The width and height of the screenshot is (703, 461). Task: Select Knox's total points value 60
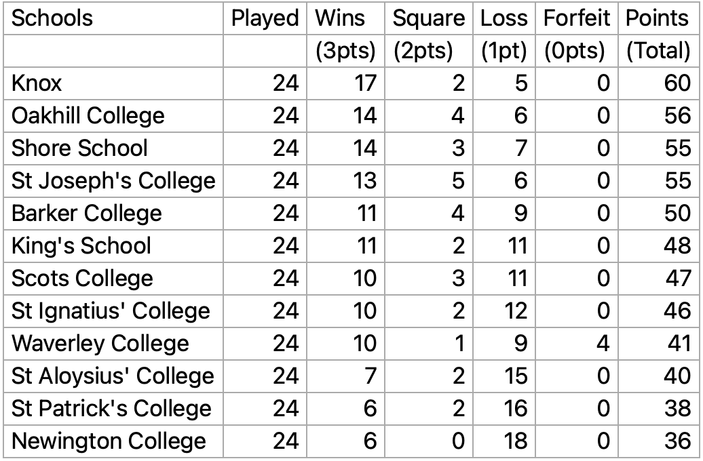(x=677, y=83)
